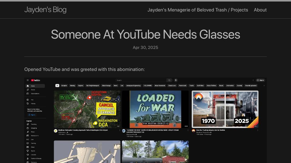Select the Roads filter chip
Screen dimensions: 291x163
pos(221,85)
